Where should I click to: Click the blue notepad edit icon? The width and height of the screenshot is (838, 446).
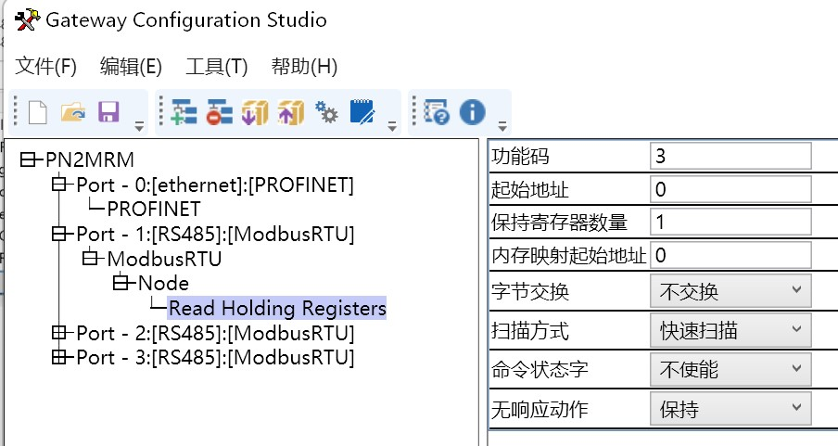pyautogui.click(x=362, y=112)
